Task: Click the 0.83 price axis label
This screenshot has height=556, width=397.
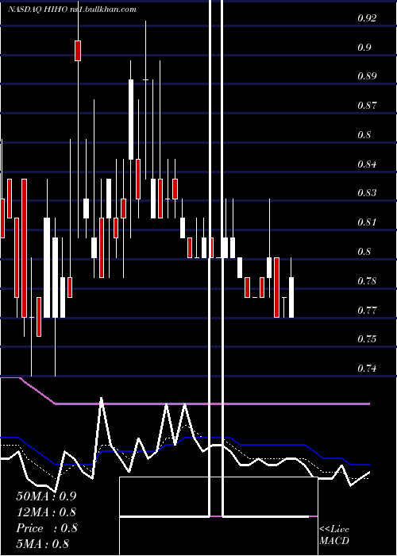Action: point(367,193)
